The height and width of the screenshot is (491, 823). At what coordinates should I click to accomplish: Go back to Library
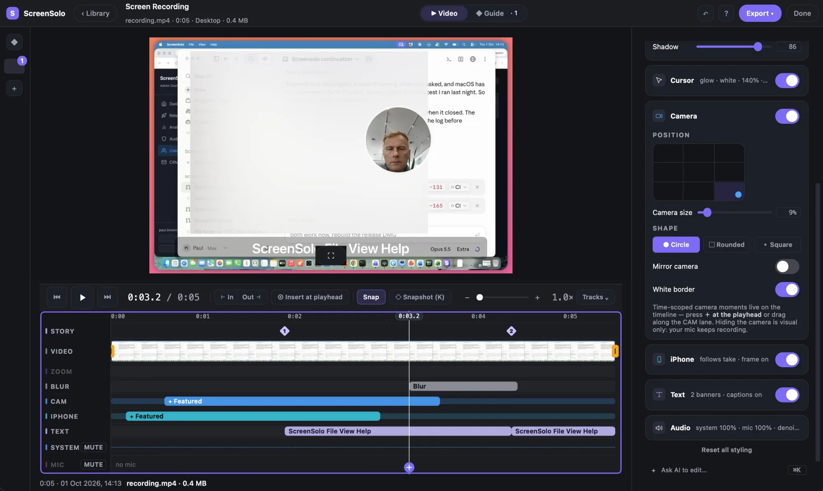click(x=95, y=13)
